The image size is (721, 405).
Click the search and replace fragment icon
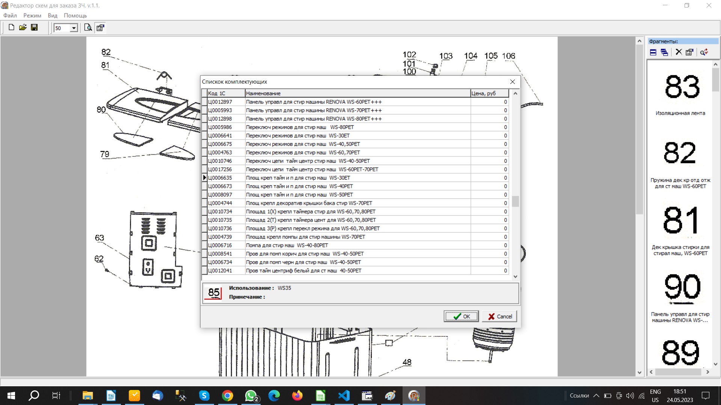point(704,52)
